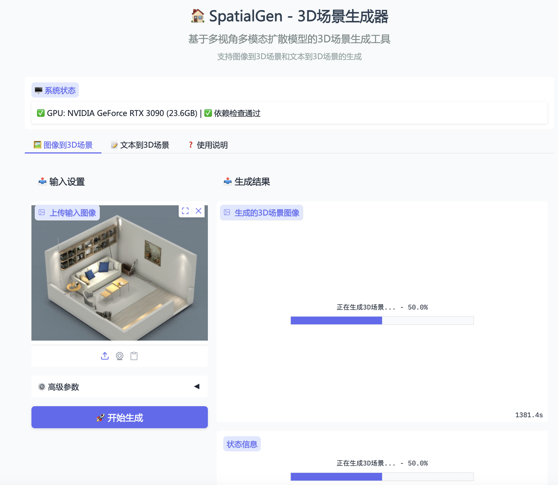This screenshot has width=558, height=485.
Task: Click progress bar in 生成结果 panel
Action: (382, 320)
